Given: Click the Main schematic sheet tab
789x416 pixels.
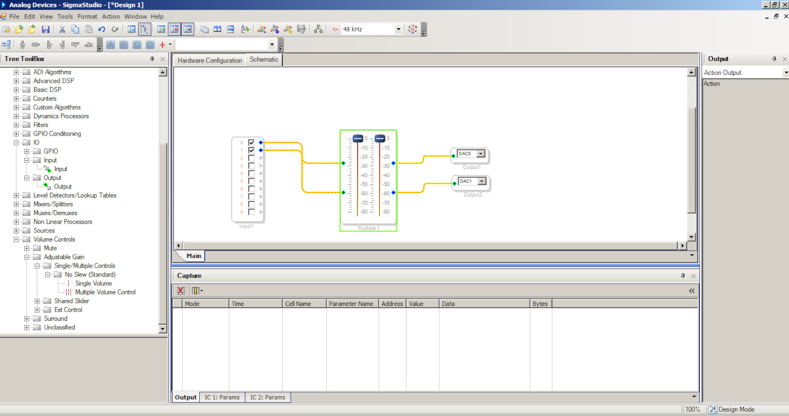Looking at the screenshot, I should point(194,256).
